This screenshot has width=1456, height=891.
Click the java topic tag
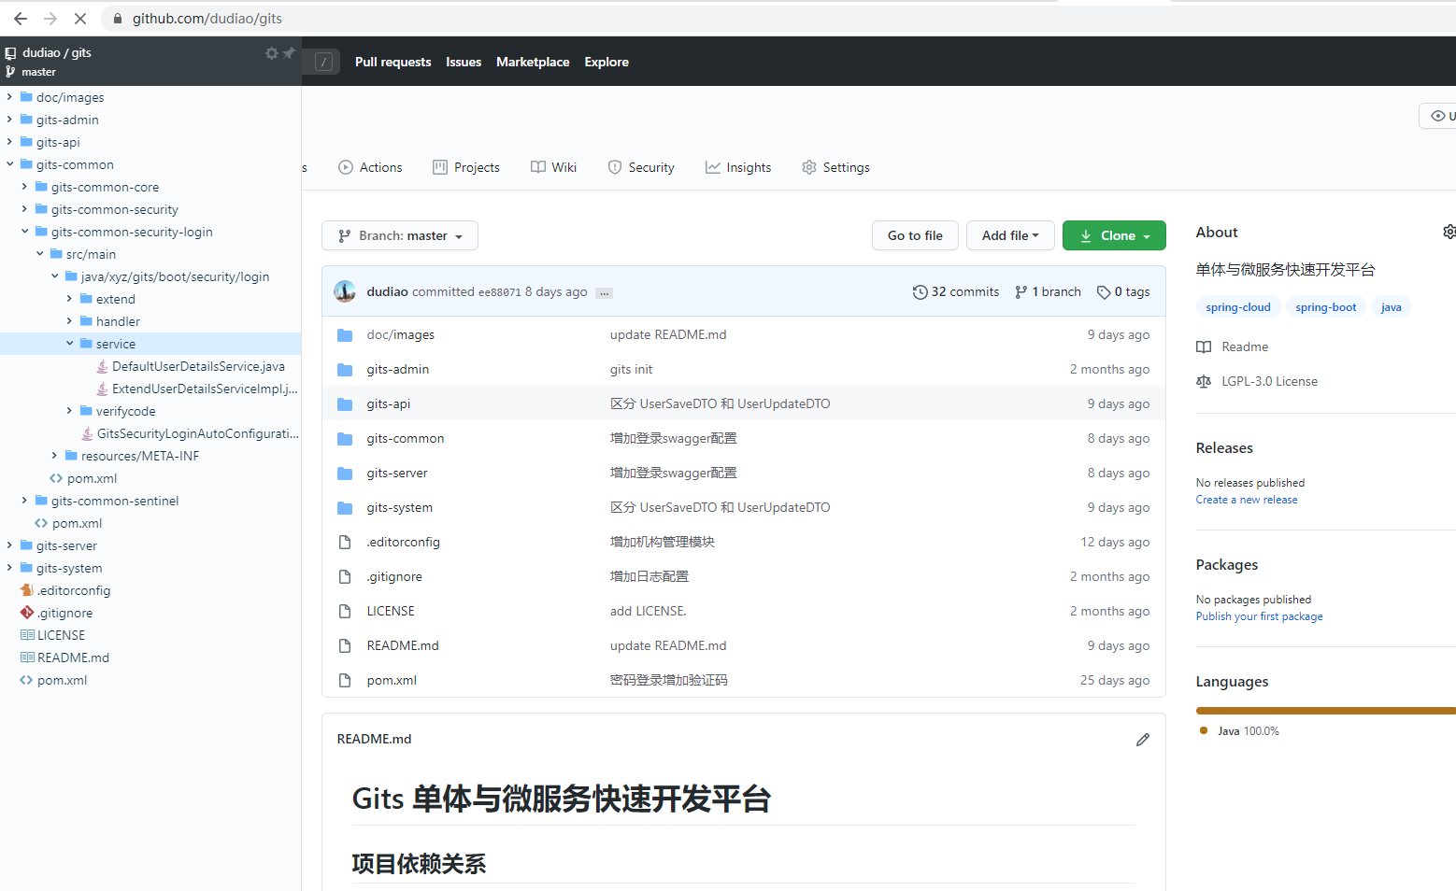[1391, 307]
